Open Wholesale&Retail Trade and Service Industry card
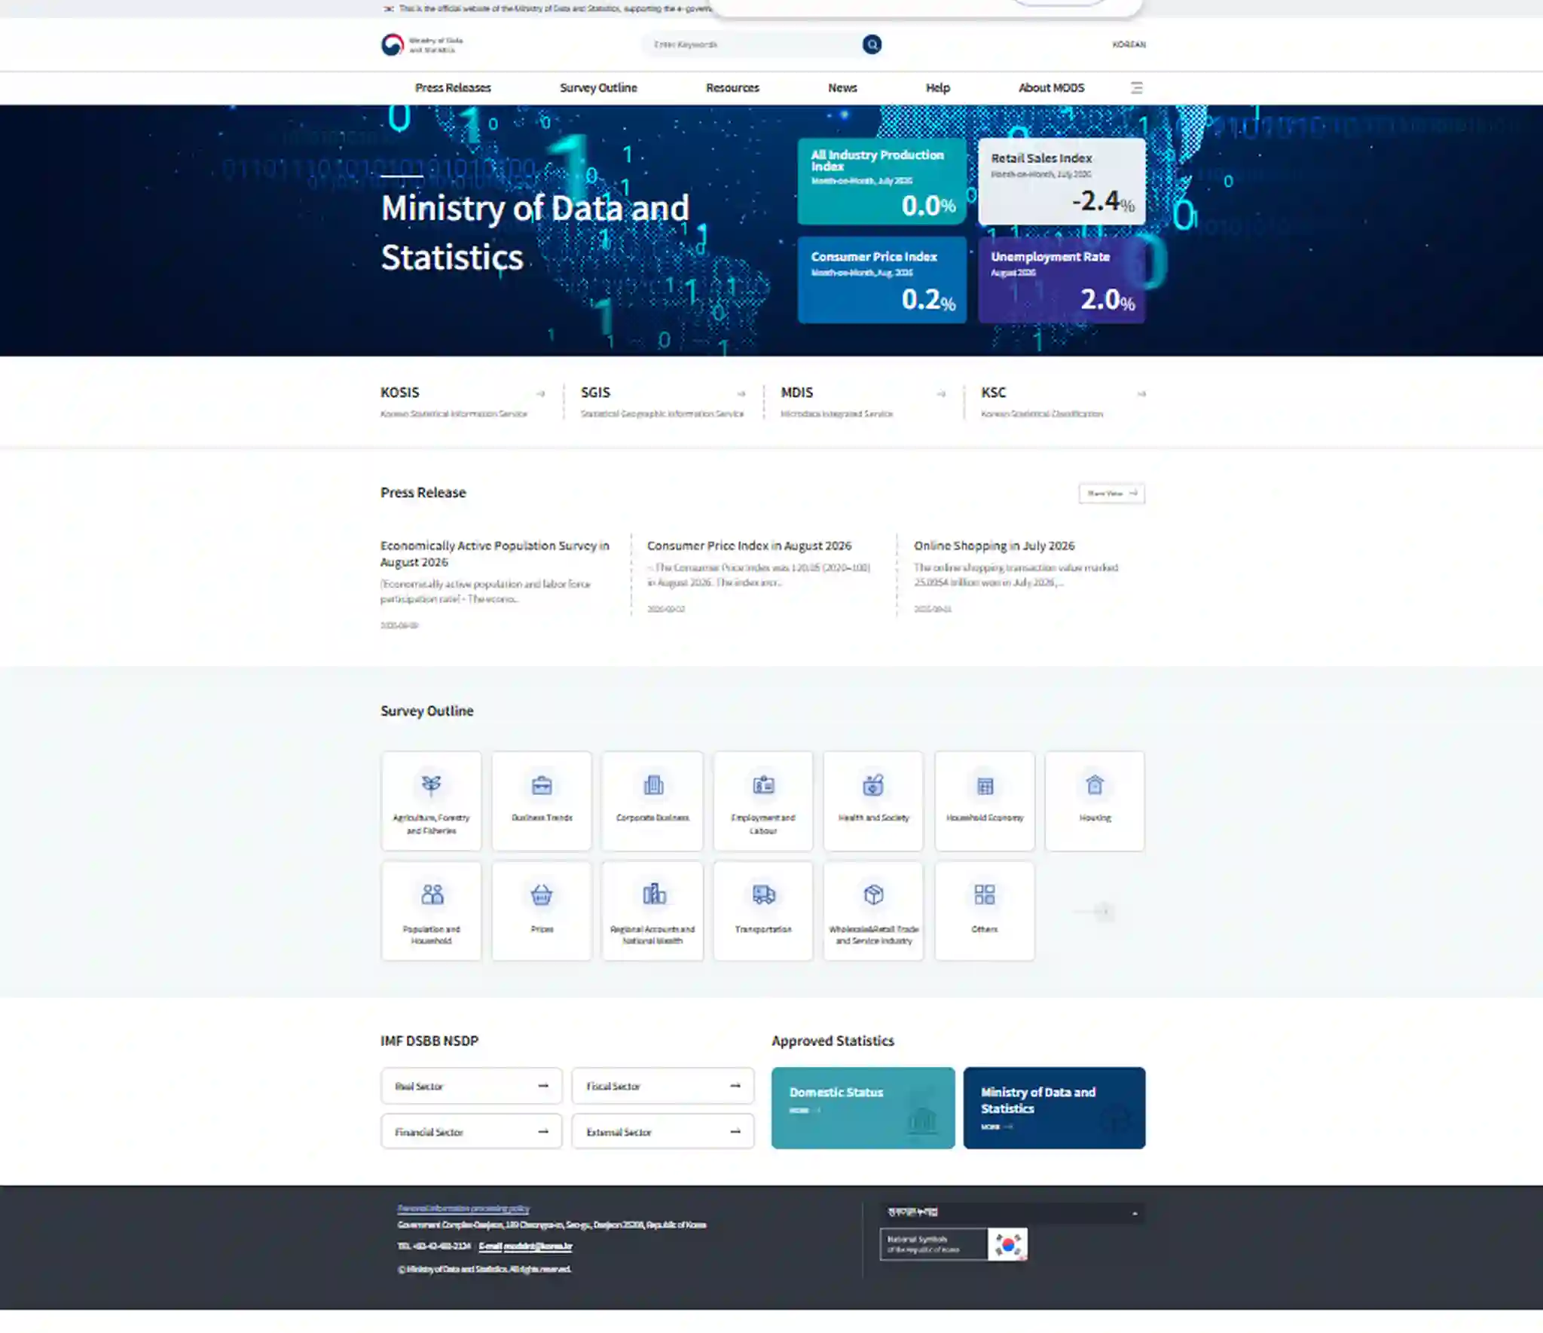This screenshot has width=1543, height=1333. pos(873,911)
